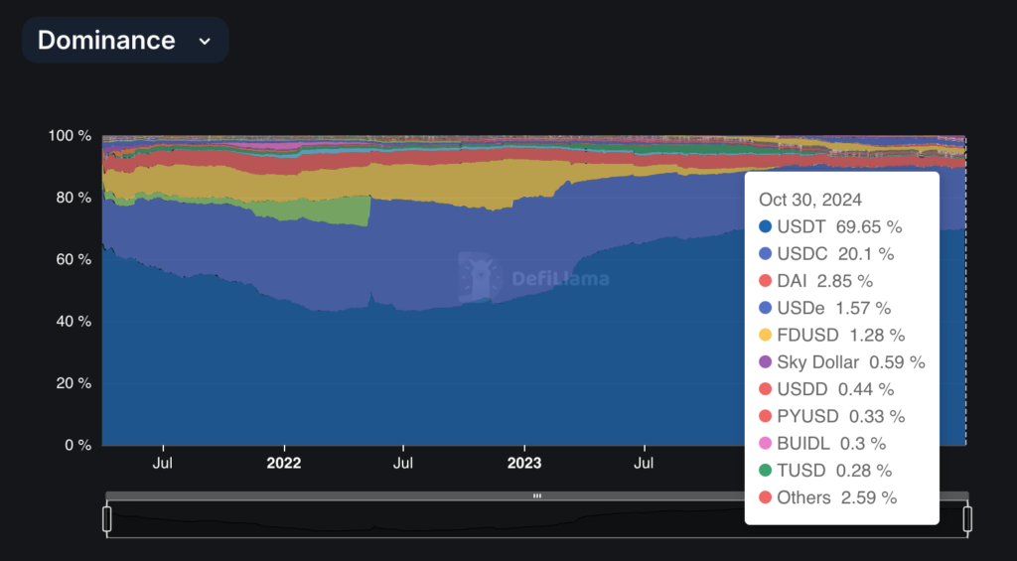Viewport: 1017px width, 561px height.
Task: Select the FDUSD yellow legend dot
Action: pyautogui.click(x=765, y=335)
